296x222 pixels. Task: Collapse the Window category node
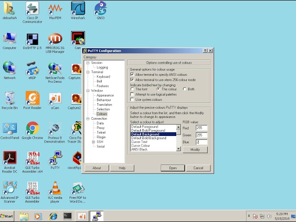click(x=87, y=91)
